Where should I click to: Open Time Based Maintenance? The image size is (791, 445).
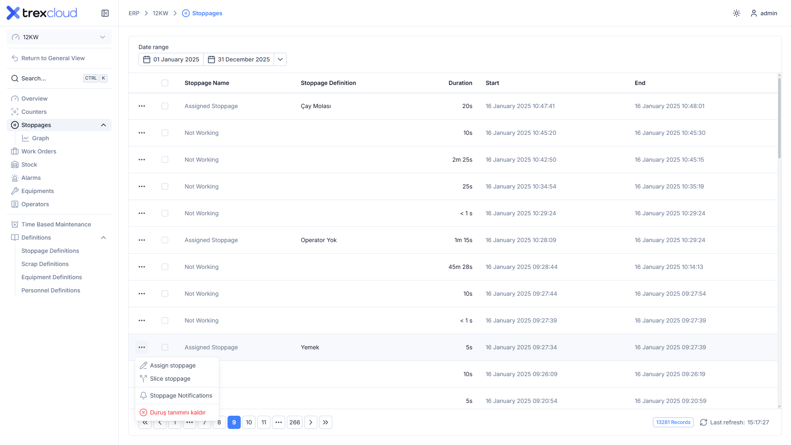click(59, 224)
